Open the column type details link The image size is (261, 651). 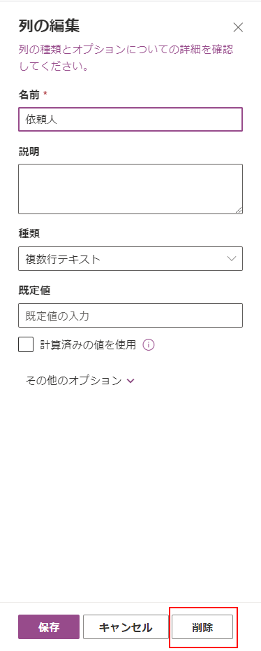[126, 57]
